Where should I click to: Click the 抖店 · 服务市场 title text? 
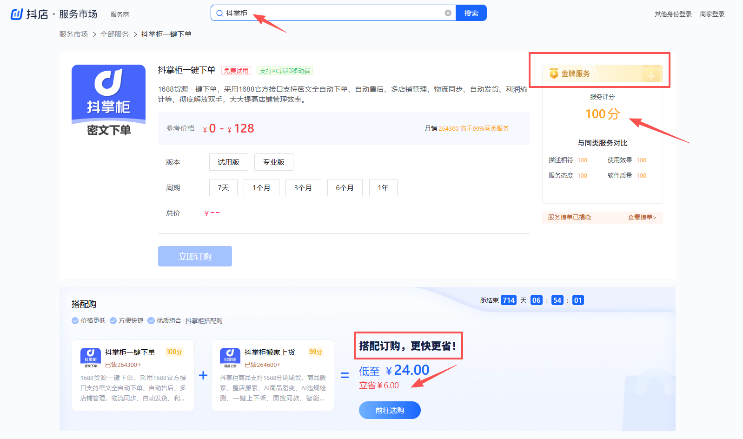[x=62, y=14]
